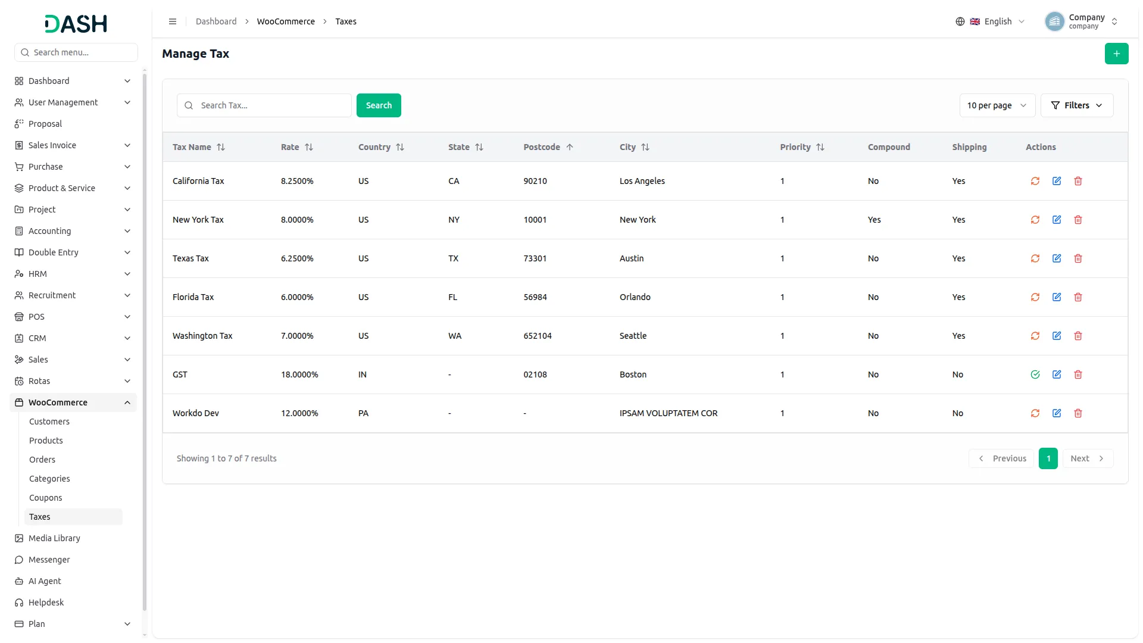
Task: Click the Search menu input field
Action: (x=76, y=52)
